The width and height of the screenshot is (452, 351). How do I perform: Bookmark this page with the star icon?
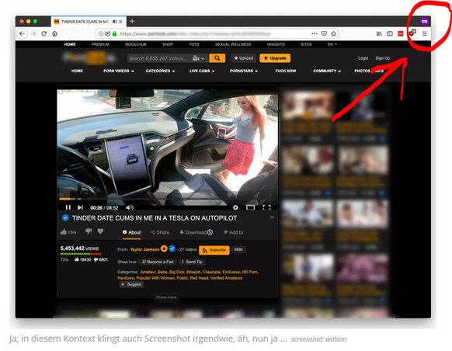pyautogui.click(x=333, y=33)
